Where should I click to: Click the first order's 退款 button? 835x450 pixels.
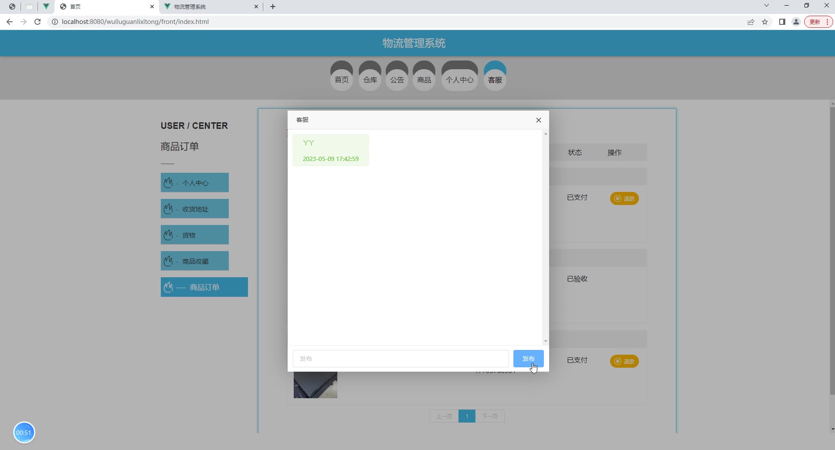point(625,198)
